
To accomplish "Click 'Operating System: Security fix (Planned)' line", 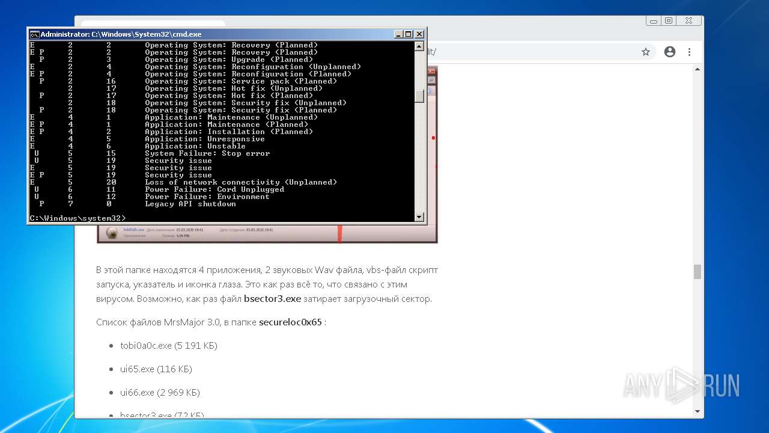I will click(x=241, y=110).
